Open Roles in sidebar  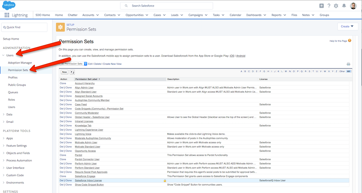pos(11,100)
